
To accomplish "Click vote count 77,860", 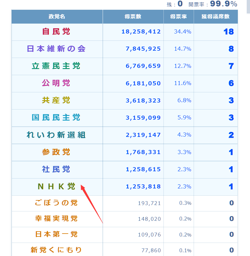I will (151, 250).
